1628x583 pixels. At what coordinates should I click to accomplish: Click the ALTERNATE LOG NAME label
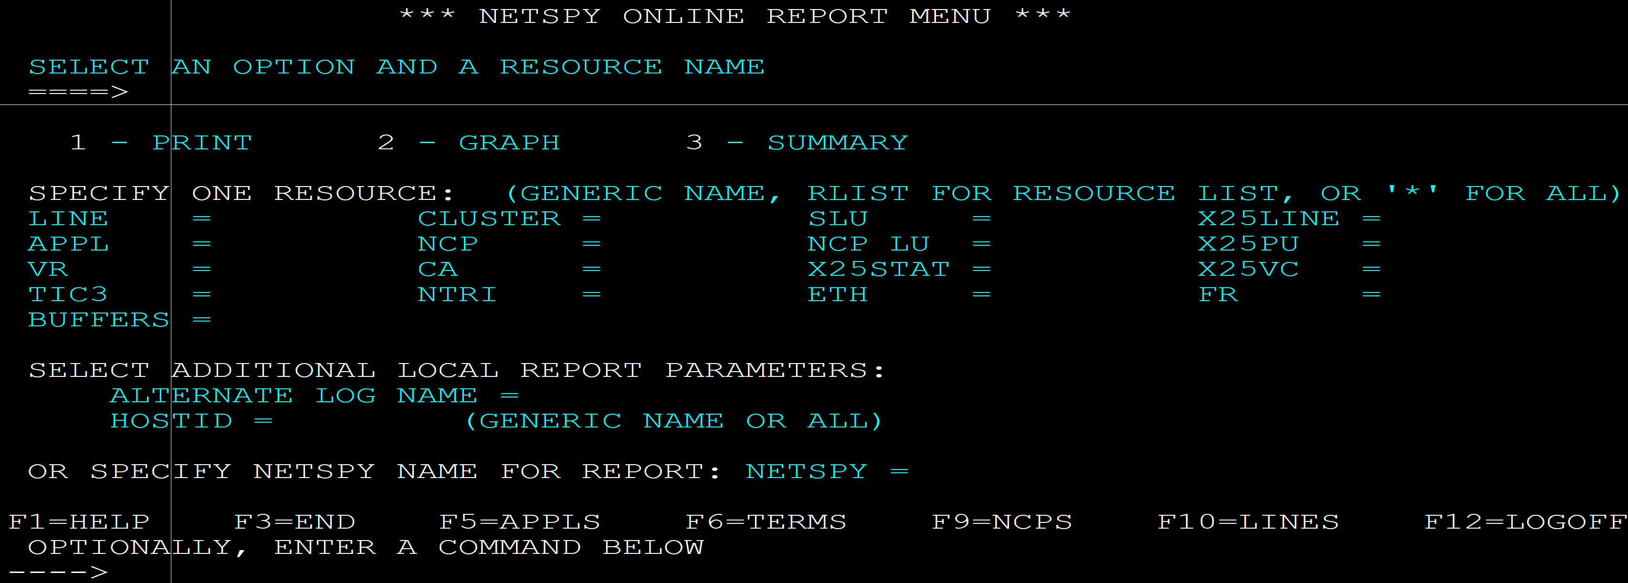(x=294, y=396)
